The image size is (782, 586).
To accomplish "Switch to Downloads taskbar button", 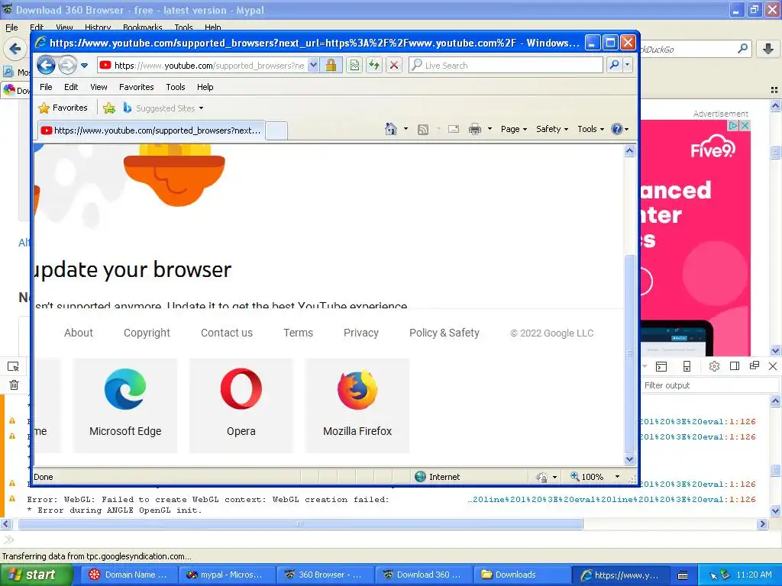I will [521, 575].
